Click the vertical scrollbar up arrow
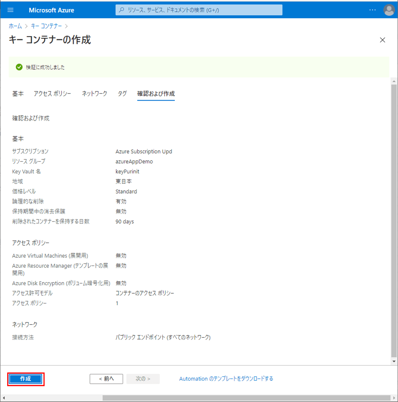Screen dimensions: 398x402 [x=394, y=81]
